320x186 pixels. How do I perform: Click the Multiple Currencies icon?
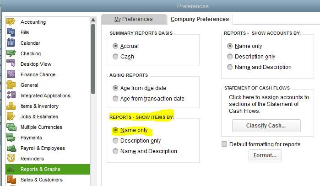coord(11,127)
